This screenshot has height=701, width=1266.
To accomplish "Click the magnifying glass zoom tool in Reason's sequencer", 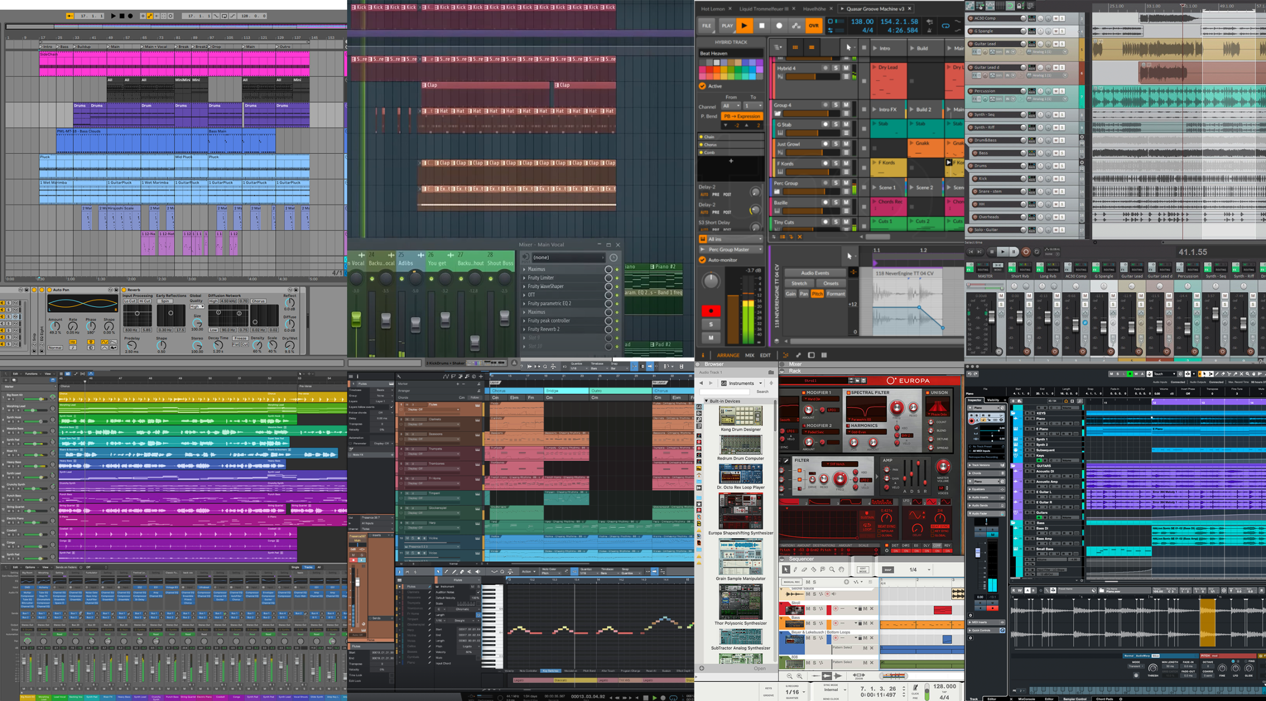I will pyautogui.click(x=832, y=570).
